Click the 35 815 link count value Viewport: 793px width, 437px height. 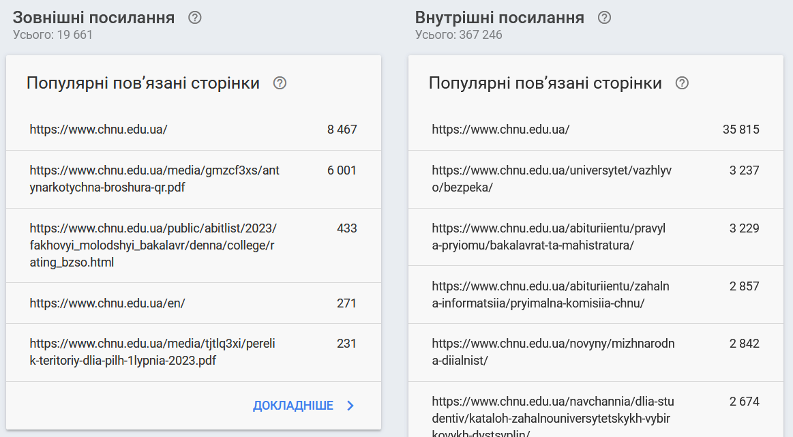pos(742,129)
